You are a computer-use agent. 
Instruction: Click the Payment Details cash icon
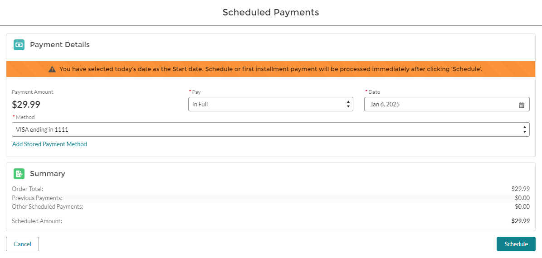[19, 45]
